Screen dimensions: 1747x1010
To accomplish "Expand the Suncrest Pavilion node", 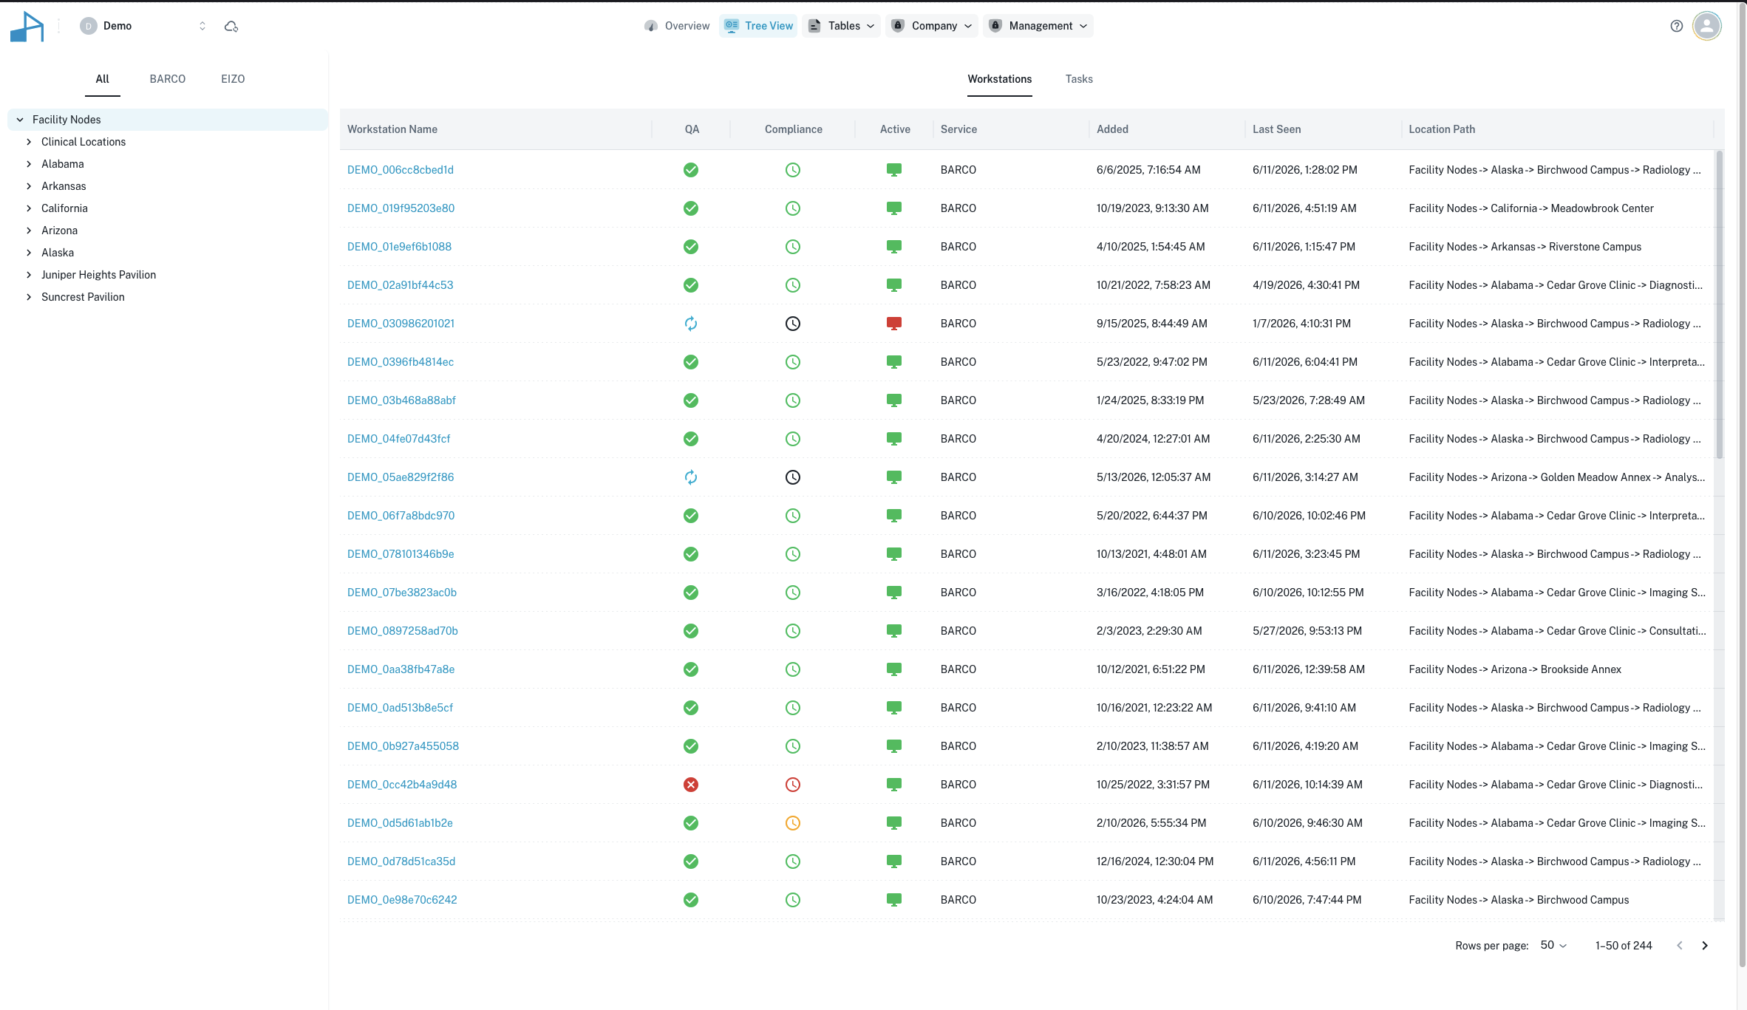I will 29,297.
